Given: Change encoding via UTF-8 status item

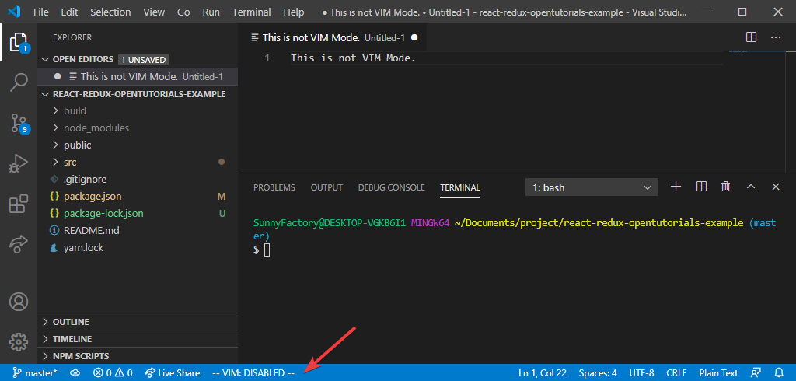Looking at the screenshot, I should click(641, 373).
